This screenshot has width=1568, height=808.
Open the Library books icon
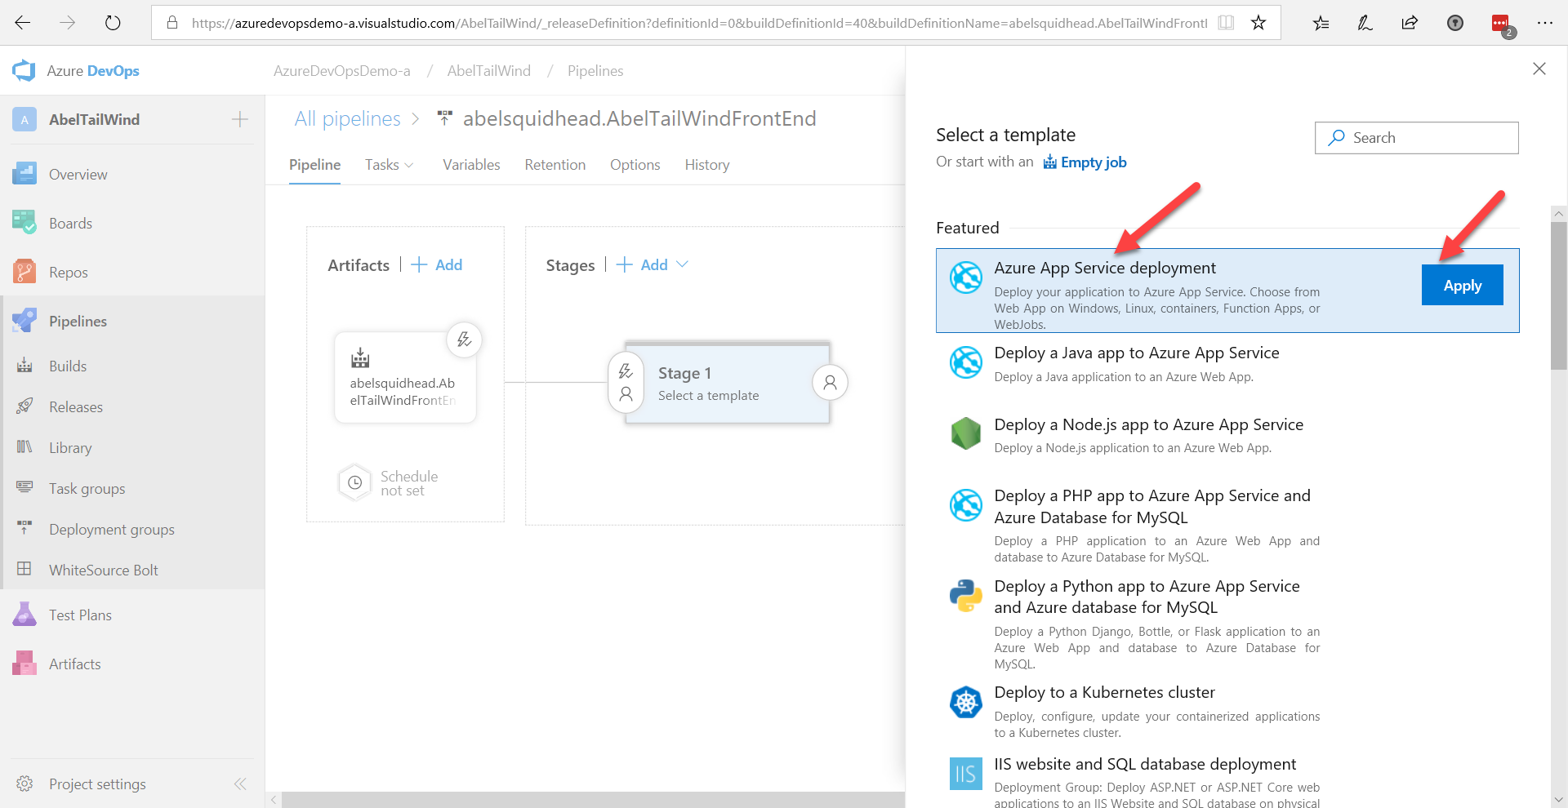[x=24, y=447]
